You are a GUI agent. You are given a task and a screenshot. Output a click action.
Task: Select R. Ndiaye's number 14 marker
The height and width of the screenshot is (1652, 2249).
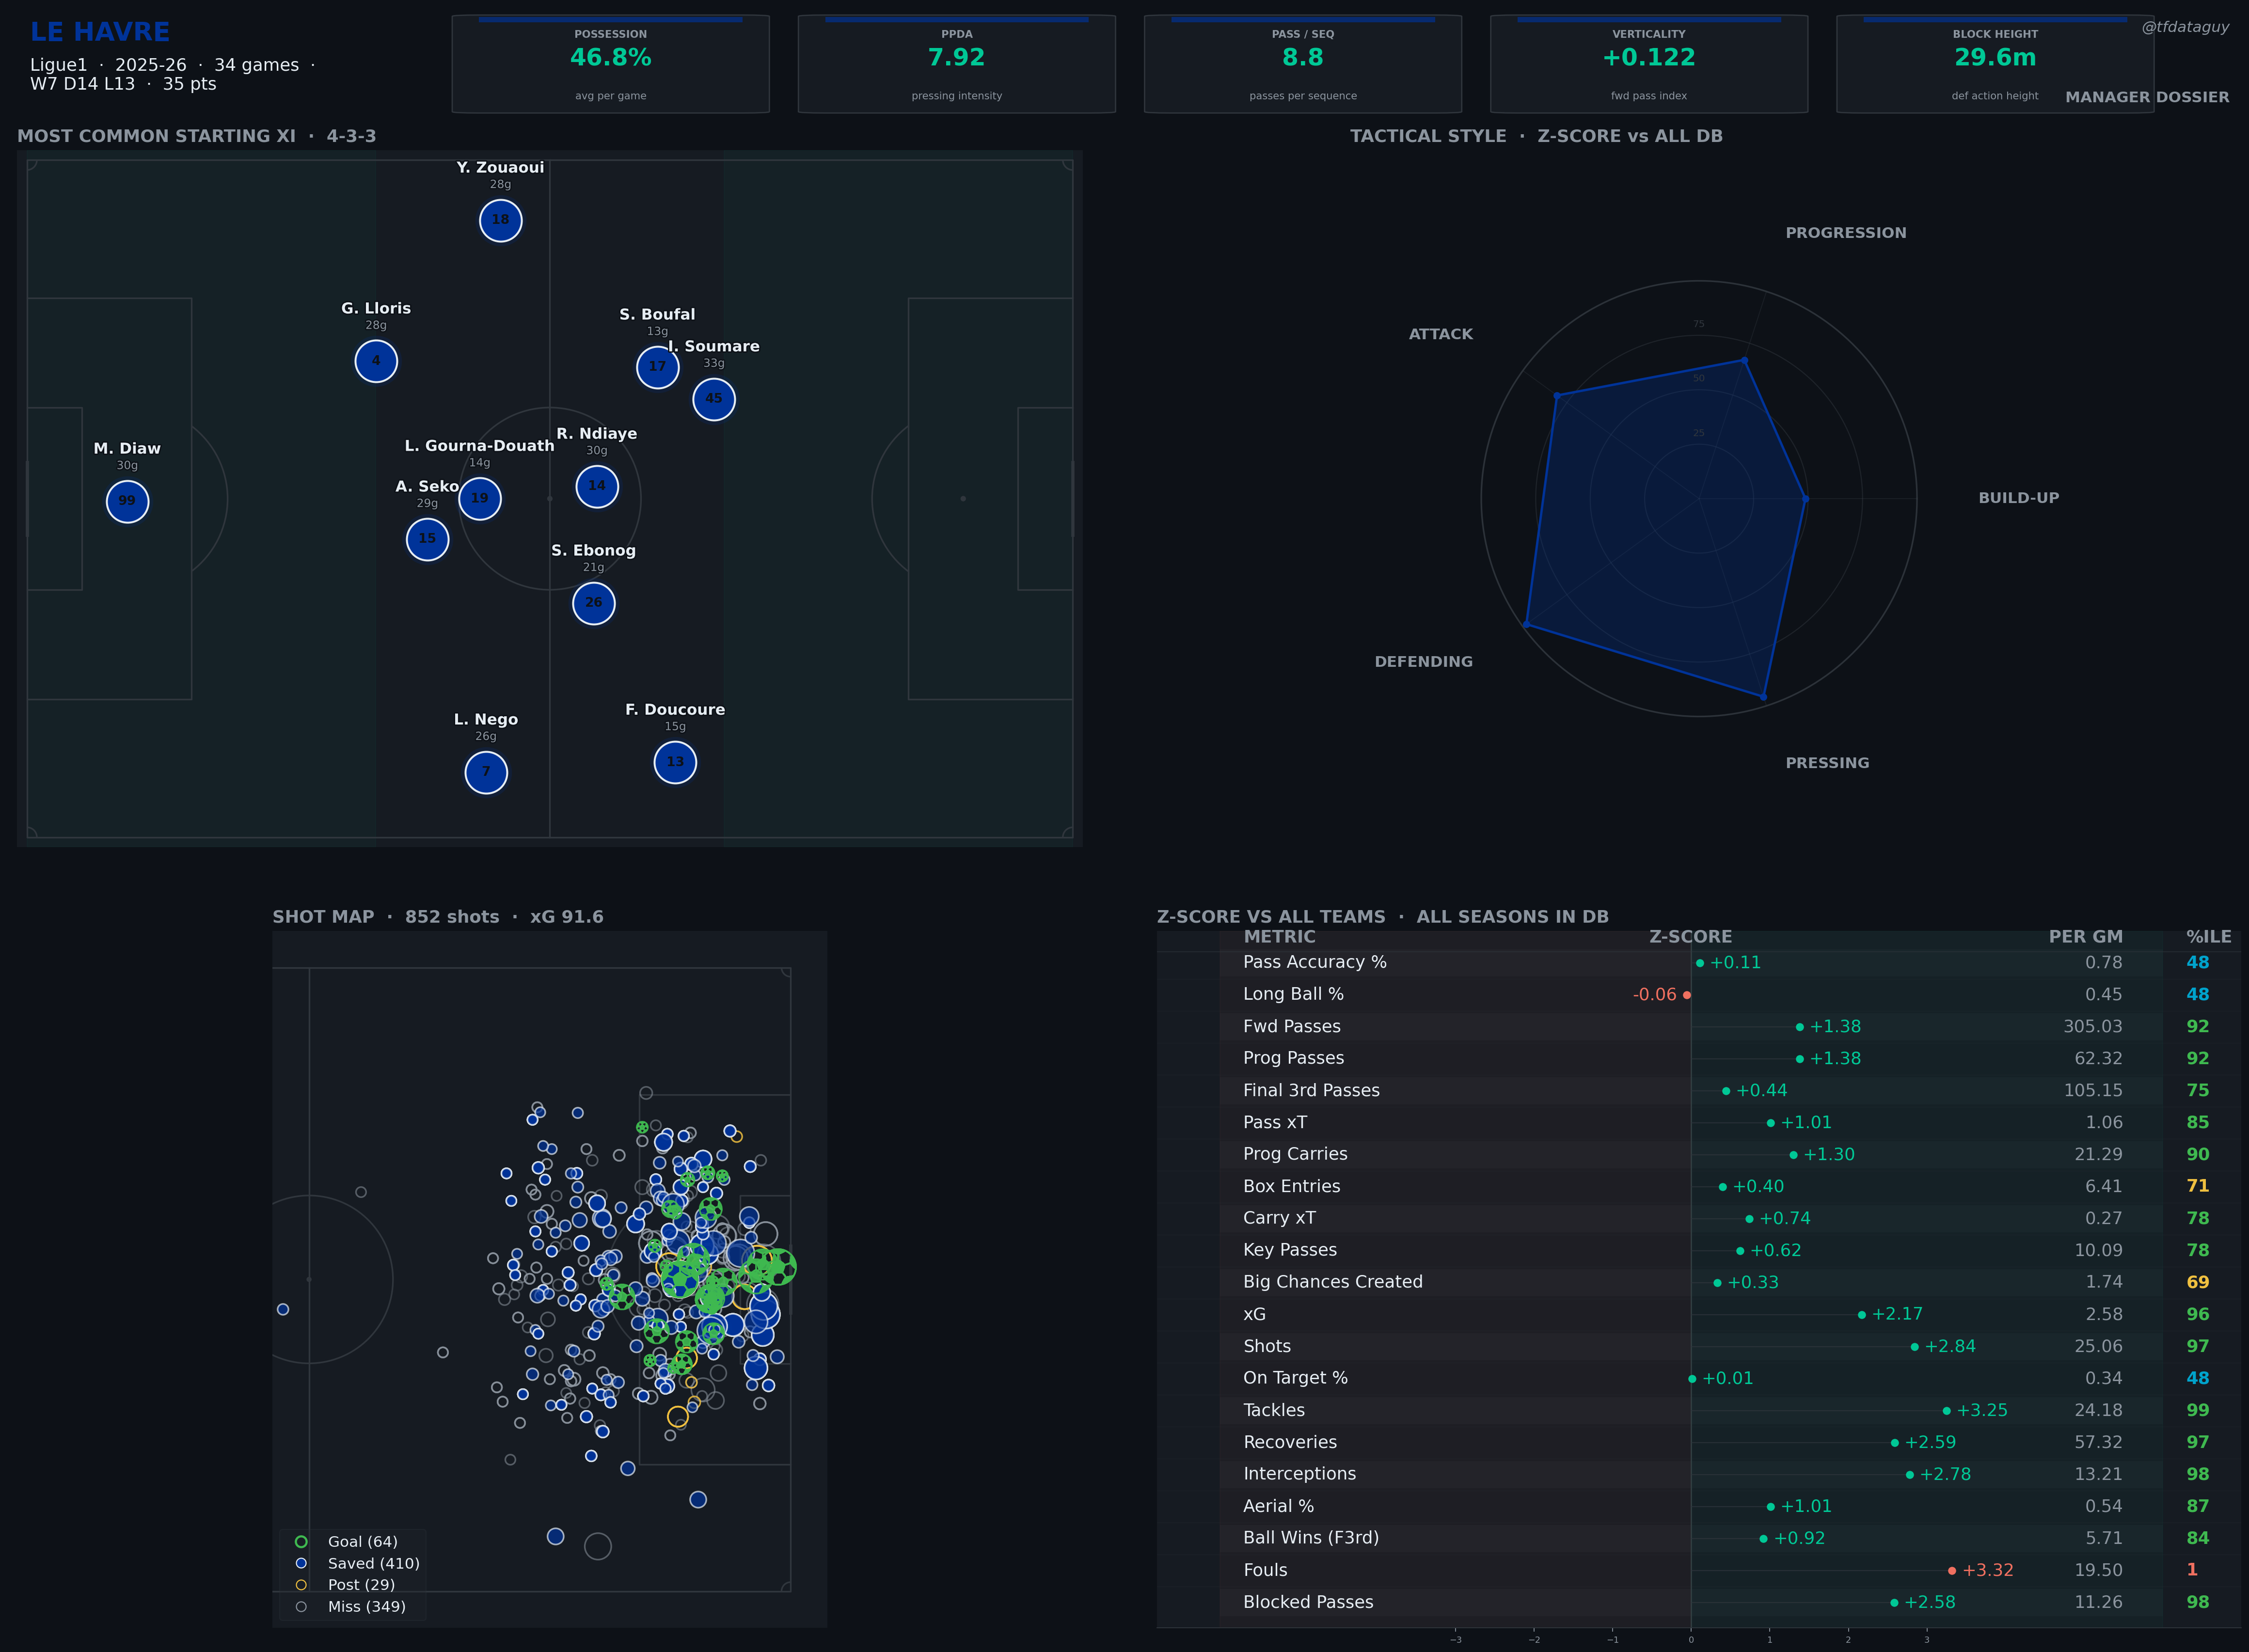[597, 486]
